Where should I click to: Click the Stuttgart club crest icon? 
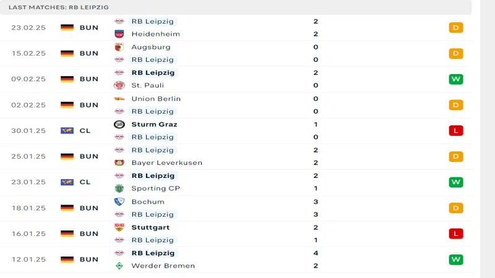119,227
